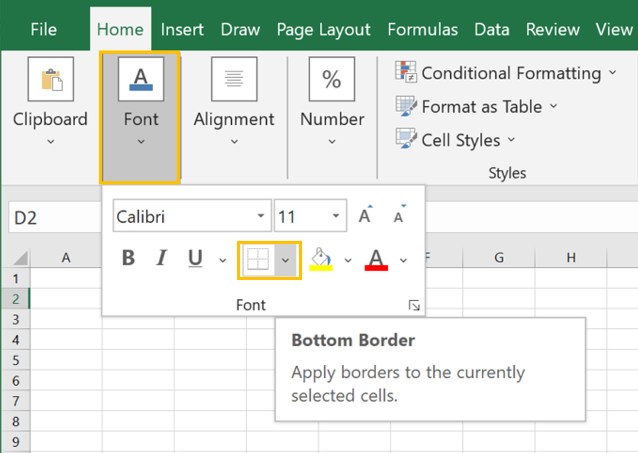Open the View tab
Image resolution: width=638 pixels, height=453 pixels.
click(x=614, y=30)
